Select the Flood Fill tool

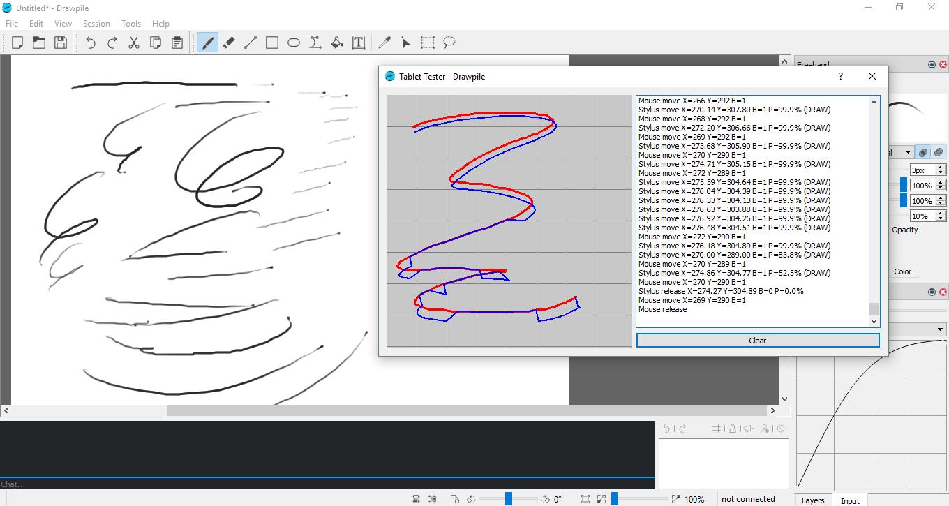[336, 43]
